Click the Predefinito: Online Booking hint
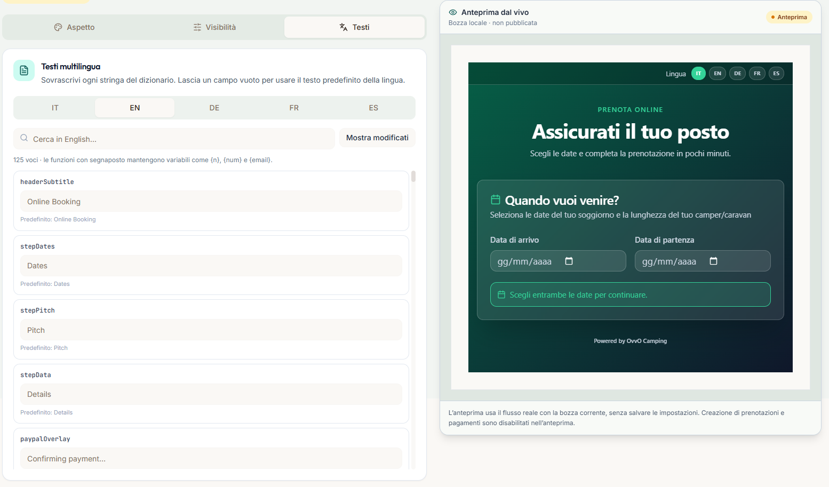This screenshot has width=829, height=487. pos(58,219)
